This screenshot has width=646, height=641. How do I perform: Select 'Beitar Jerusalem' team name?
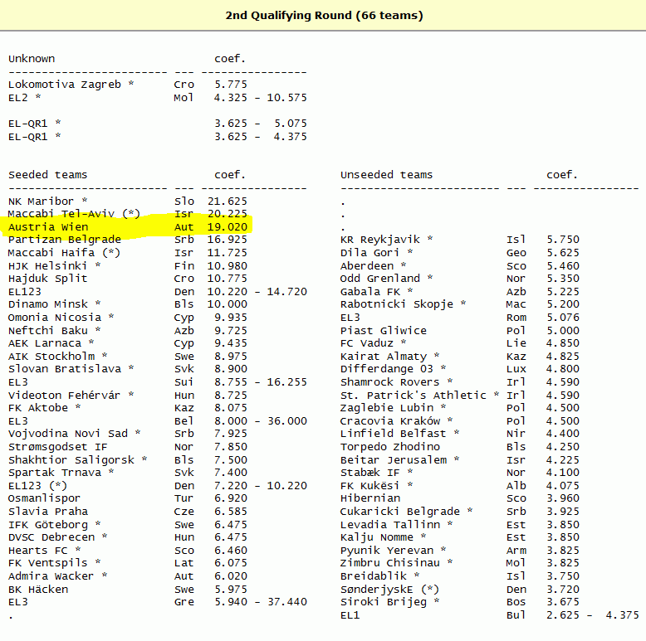[394, 460]
